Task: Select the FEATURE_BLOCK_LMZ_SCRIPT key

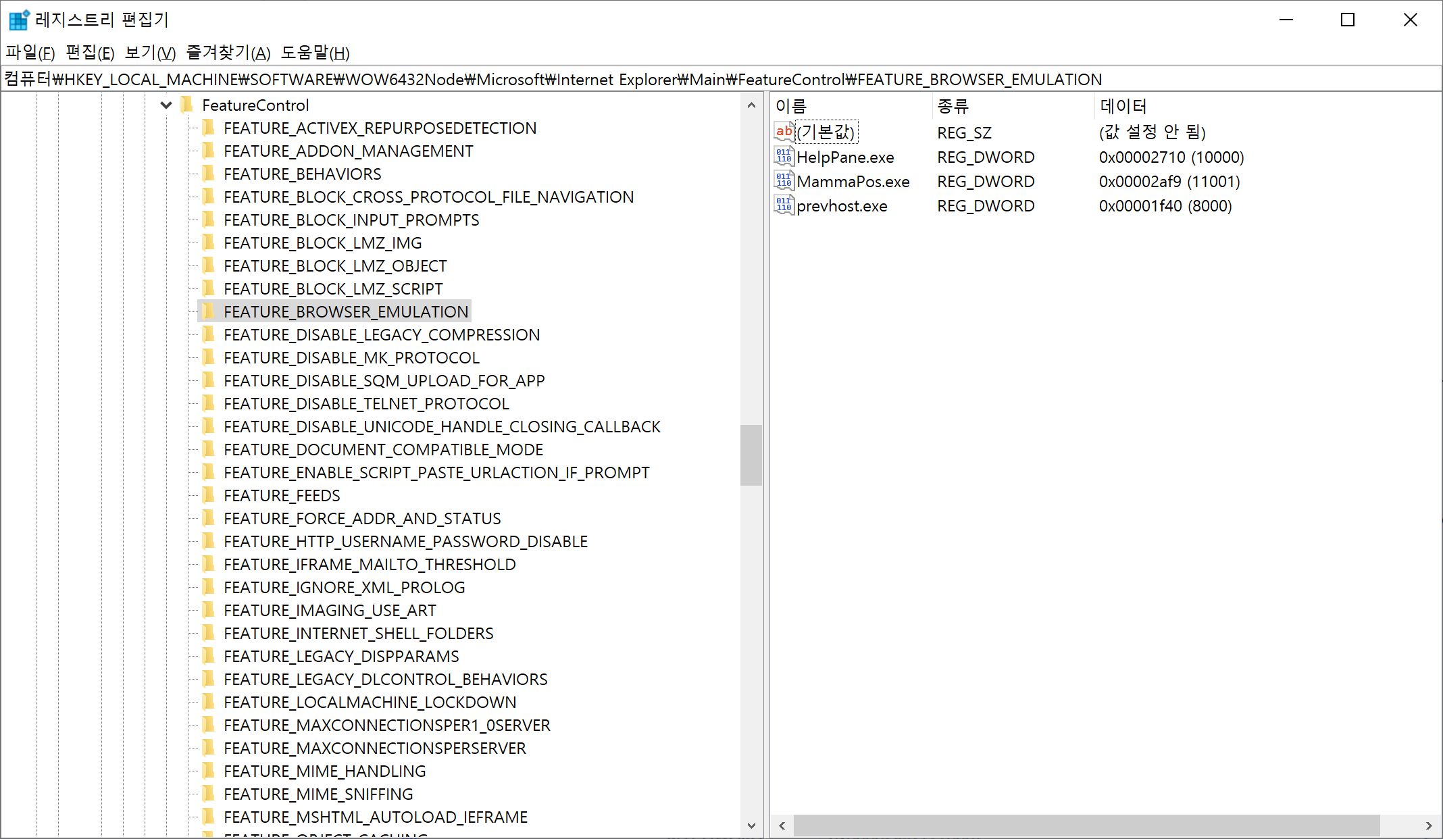Action: pyautogui.click(x=333, y=288)
